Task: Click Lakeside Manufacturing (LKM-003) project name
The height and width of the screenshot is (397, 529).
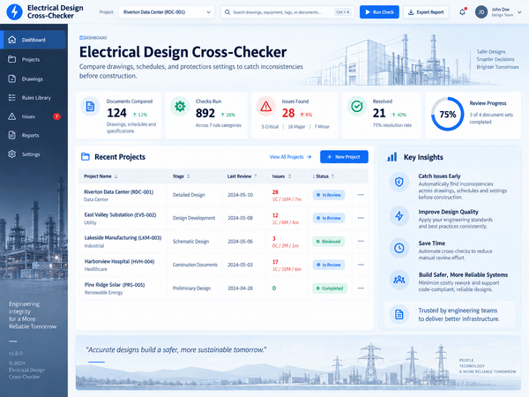Action: [123, 237]
